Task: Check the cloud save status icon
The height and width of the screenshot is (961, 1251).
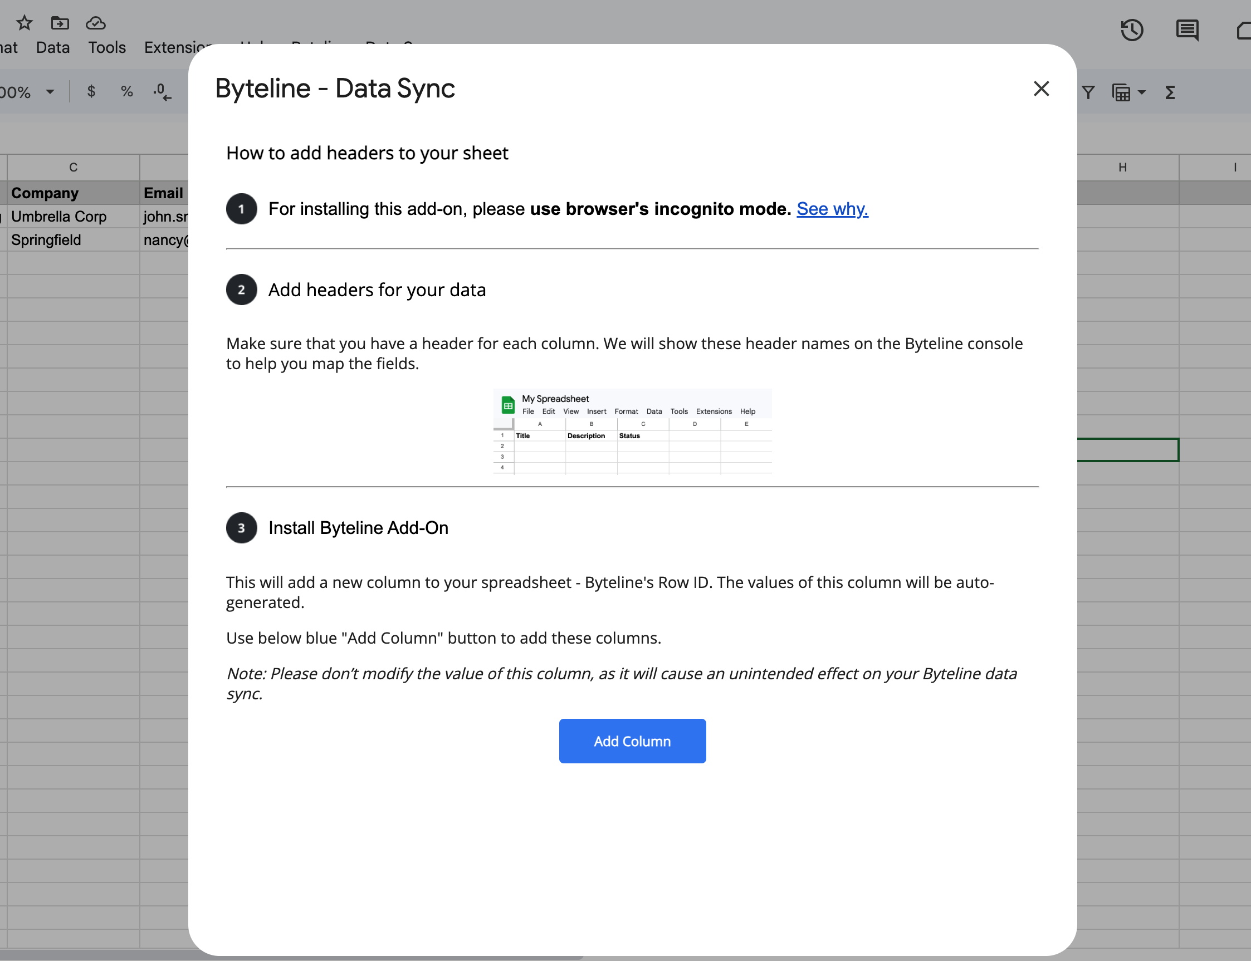Action: click(96, 23)
